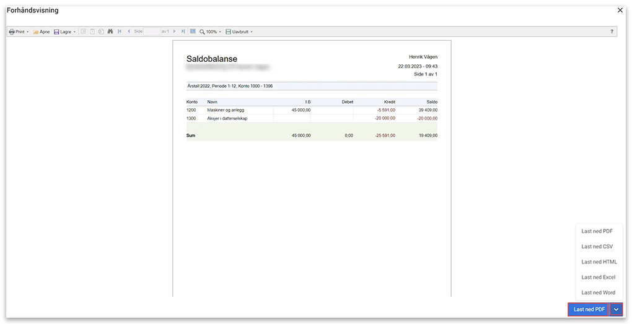Go to the next page
Screen dimensions: 632x324
click(x=175, y=32)
